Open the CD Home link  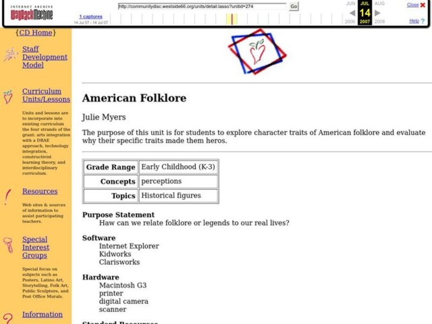coord(37,32)
